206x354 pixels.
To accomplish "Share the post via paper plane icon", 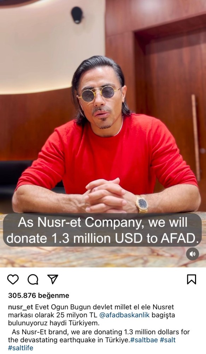I will pos(53,279).
